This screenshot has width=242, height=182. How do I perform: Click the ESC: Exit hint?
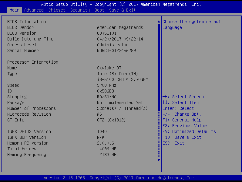(x=173, y=143)
